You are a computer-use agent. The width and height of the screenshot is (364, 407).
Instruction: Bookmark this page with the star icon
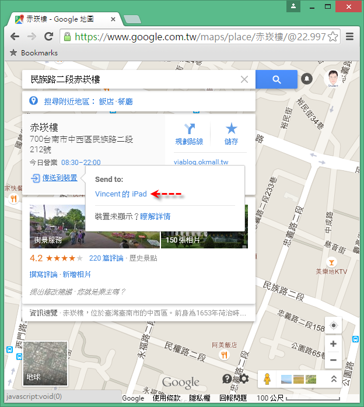[x=333, y=37]
